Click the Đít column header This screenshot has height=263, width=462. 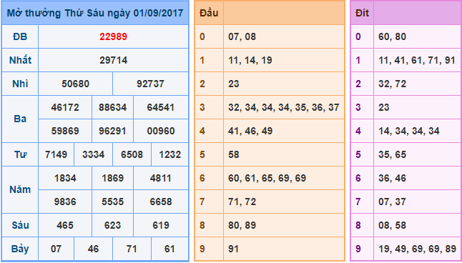click(362, 13)
